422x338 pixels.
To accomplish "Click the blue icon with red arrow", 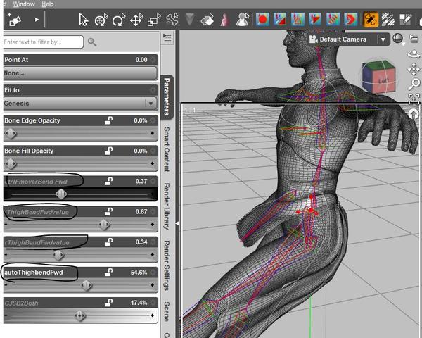I will pos(351,20).
